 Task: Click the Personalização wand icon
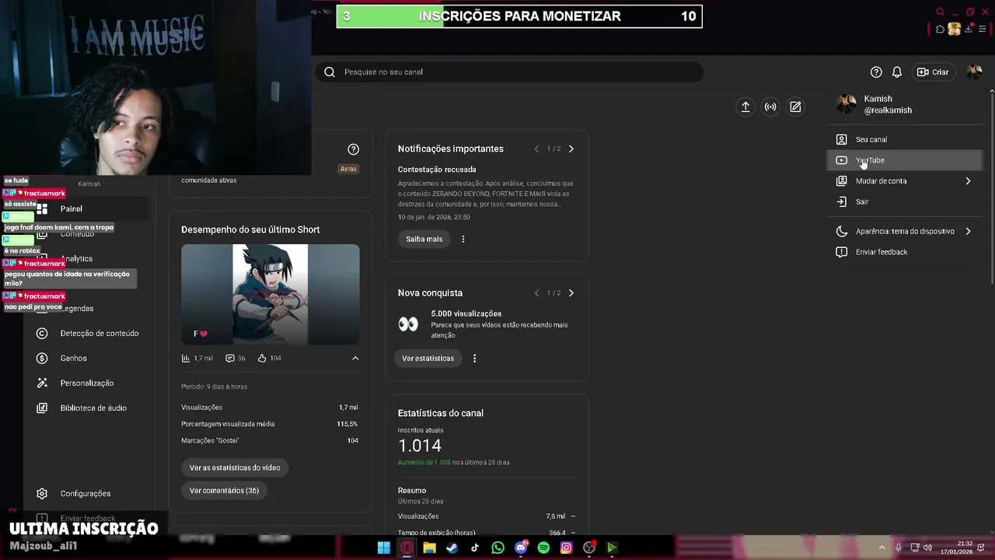(42, 383)
